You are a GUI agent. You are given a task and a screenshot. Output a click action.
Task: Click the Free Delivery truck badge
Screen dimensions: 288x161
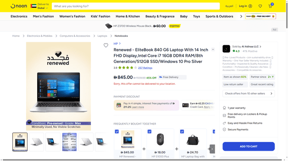point(172,77)
